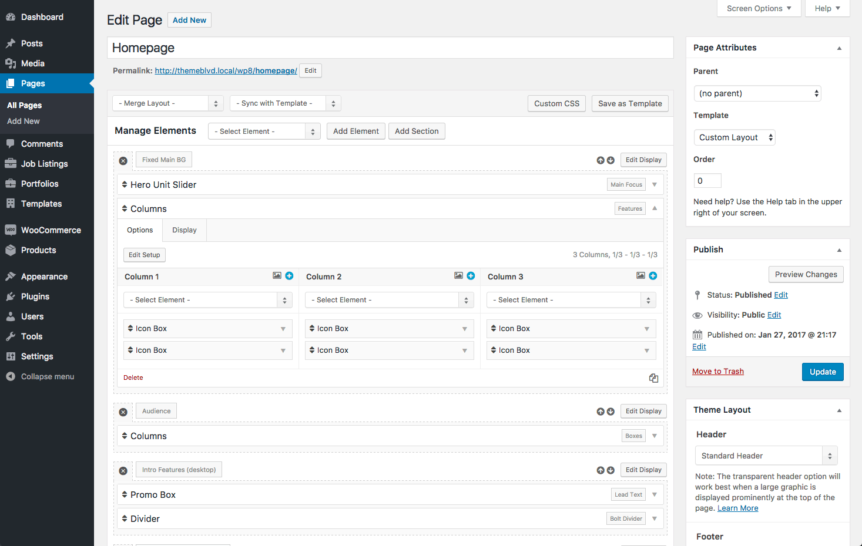
Task: Move Fixed Main BG section up
Action: point(601,160)
